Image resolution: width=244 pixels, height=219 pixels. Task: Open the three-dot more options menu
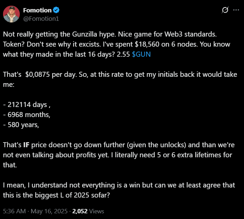236,10
